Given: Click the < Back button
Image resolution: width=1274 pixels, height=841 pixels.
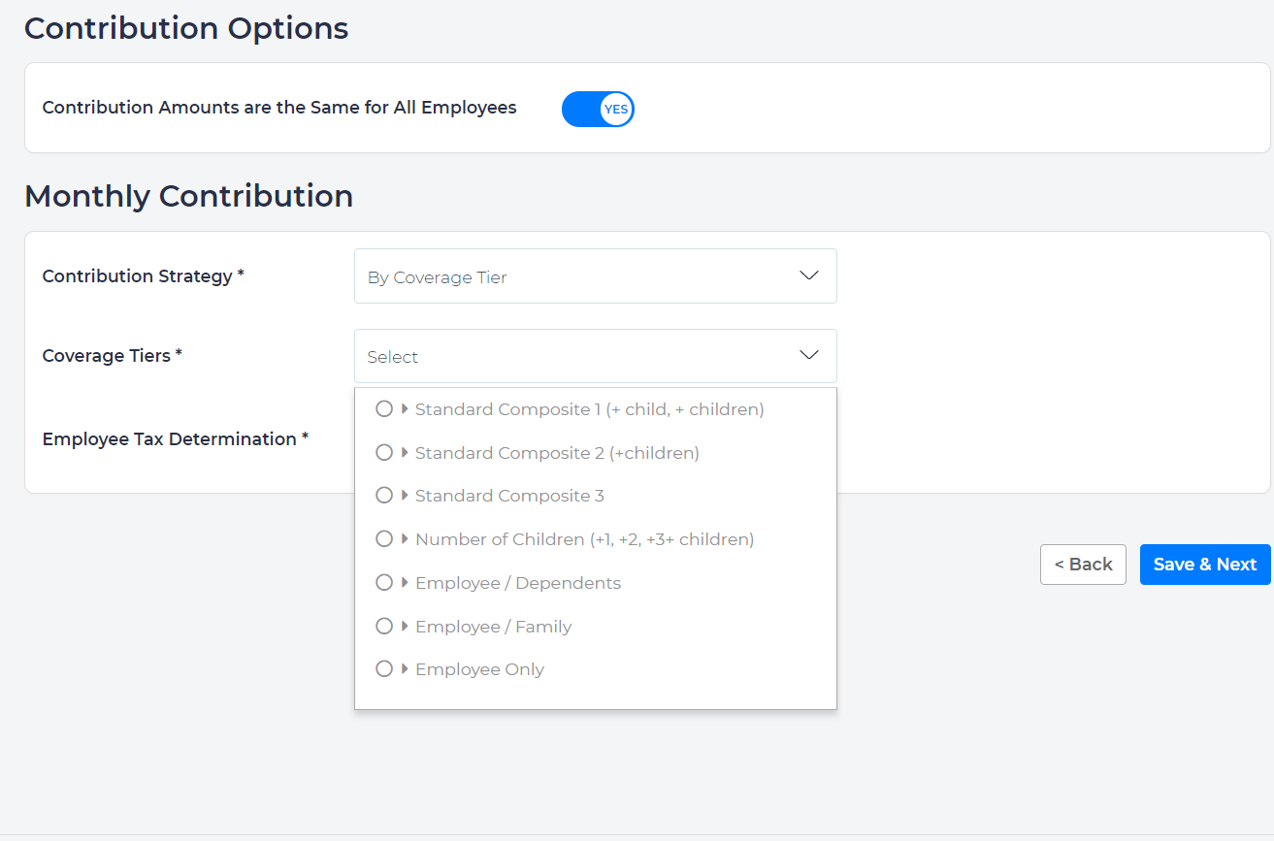Looking at the screenshot, I should (1083, 564).
